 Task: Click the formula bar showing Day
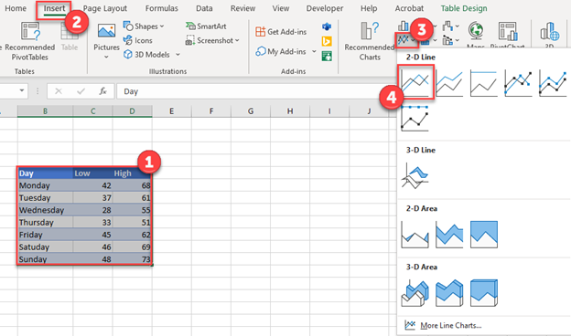coord(255,91)
